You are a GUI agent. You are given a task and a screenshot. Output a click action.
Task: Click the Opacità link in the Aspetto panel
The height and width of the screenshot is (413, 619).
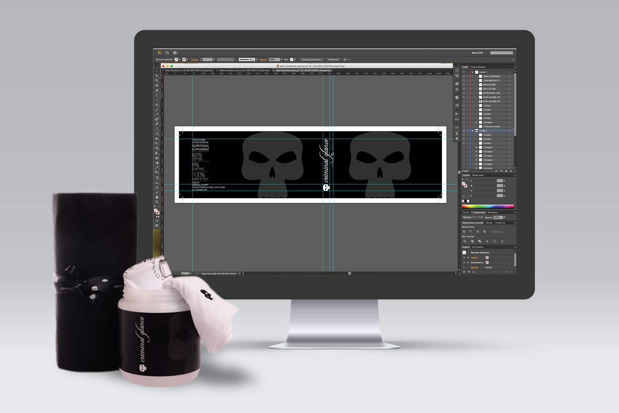click(475, 268)
